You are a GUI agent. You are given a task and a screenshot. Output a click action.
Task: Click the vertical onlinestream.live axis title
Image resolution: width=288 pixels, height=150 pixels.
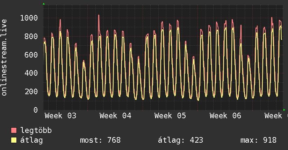click(x=4, y=58)
